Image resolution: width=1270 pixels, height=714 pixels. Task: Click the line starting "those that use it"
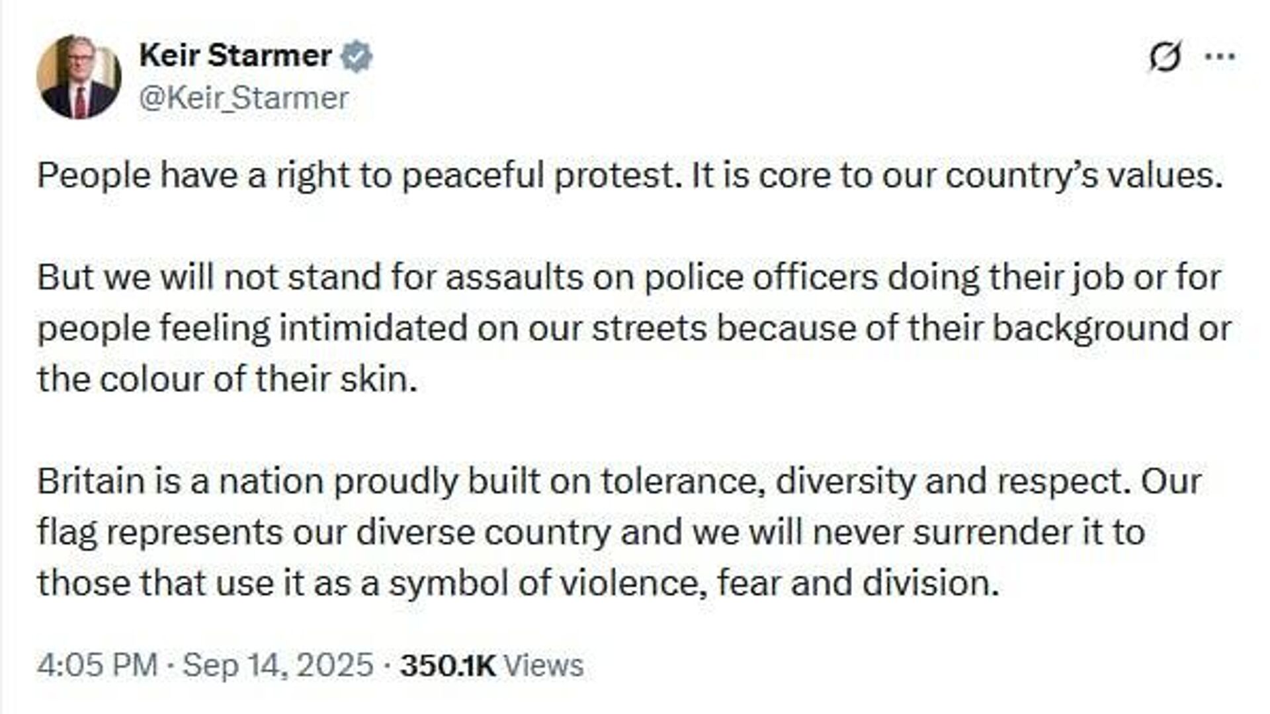[x=517, y=583]
